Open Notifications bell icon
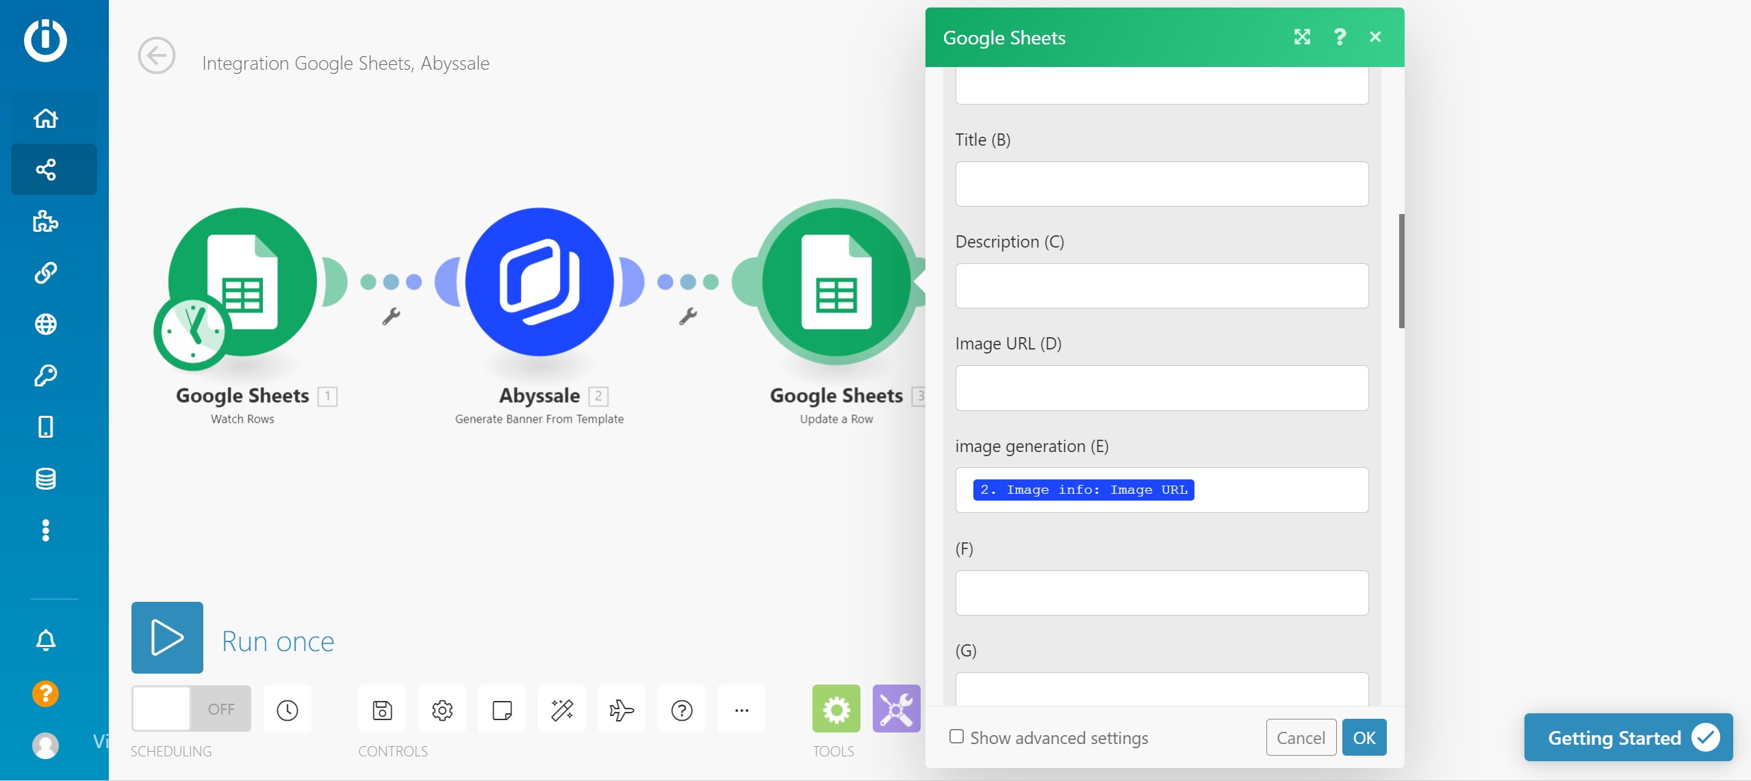Image resolution: width=1751 pixels, height=781 pixels. [x=46, y=640]
